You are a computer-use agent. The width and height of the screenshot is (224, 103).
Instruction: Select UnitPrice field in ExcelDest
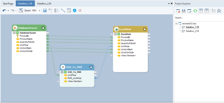[x=125, y=46]
